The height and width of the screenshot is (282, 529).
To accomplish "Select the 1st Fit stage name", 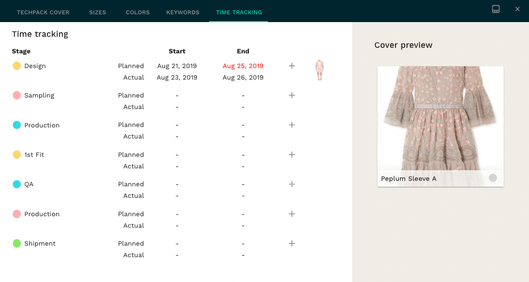I will point(34,155).
